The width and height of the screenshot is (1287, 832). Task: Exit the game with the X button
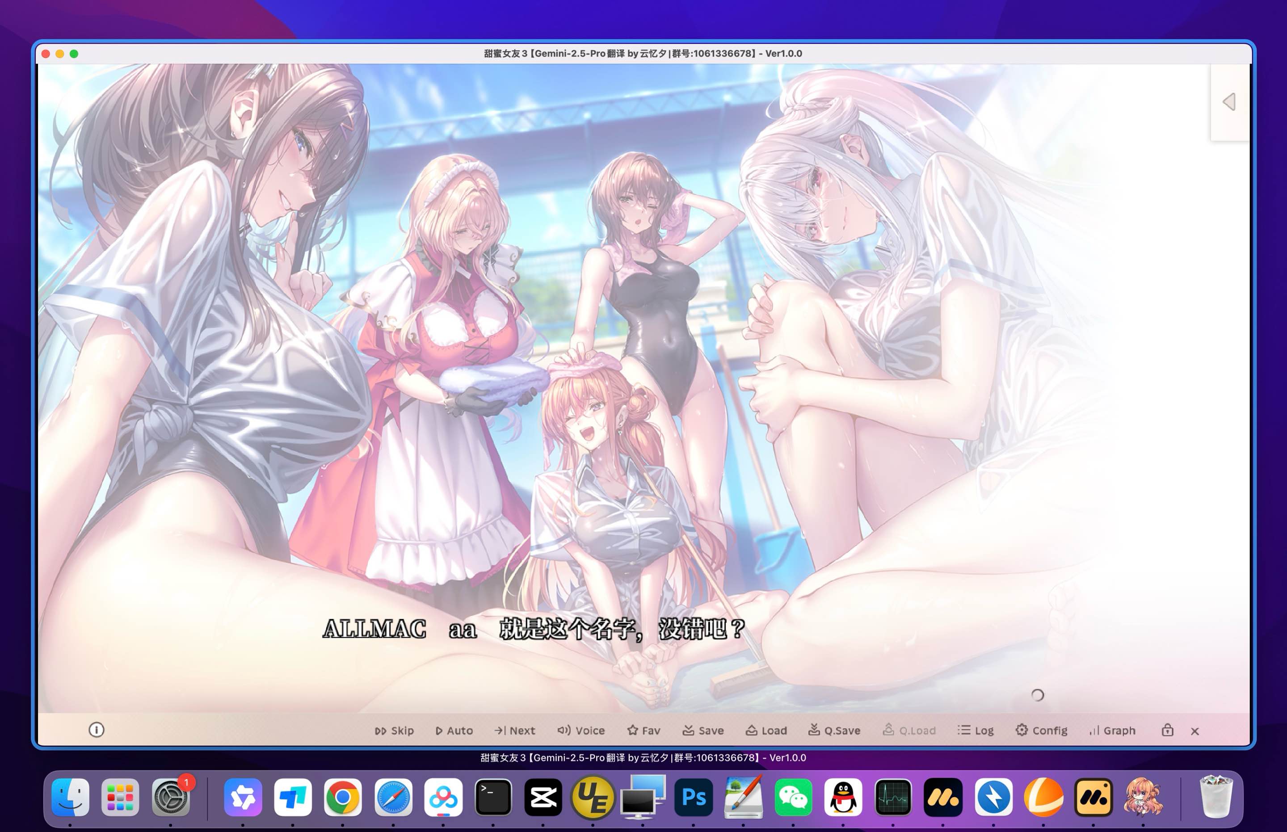(1194, 731)
